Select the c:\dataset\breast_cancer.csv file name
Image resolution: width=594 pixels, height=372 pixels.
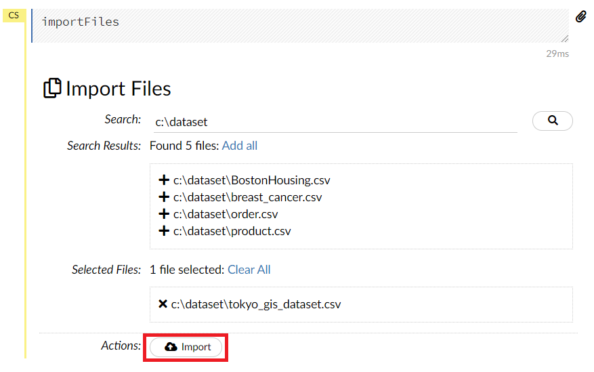247,197
